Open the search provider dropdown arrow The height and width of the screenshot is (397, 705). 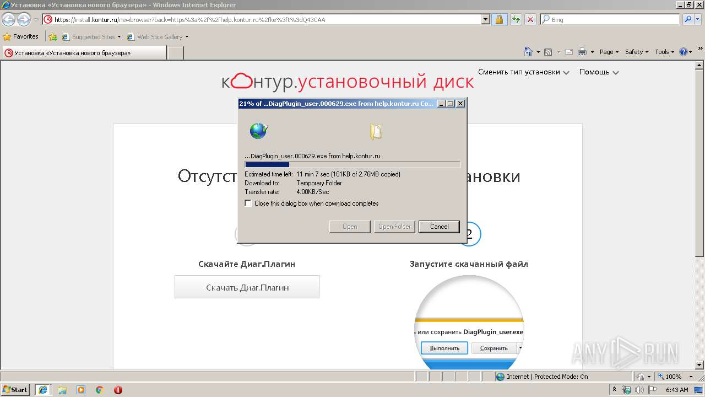698,19
